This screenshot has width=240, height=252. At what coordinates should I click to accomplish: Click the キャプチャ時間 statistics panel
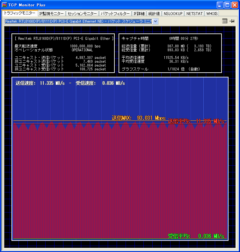(170, 53)
